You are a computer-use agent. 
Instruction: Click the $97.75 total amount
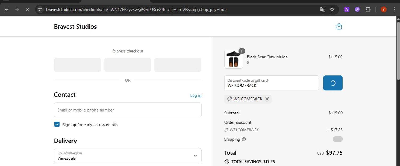tap(334, 153)
